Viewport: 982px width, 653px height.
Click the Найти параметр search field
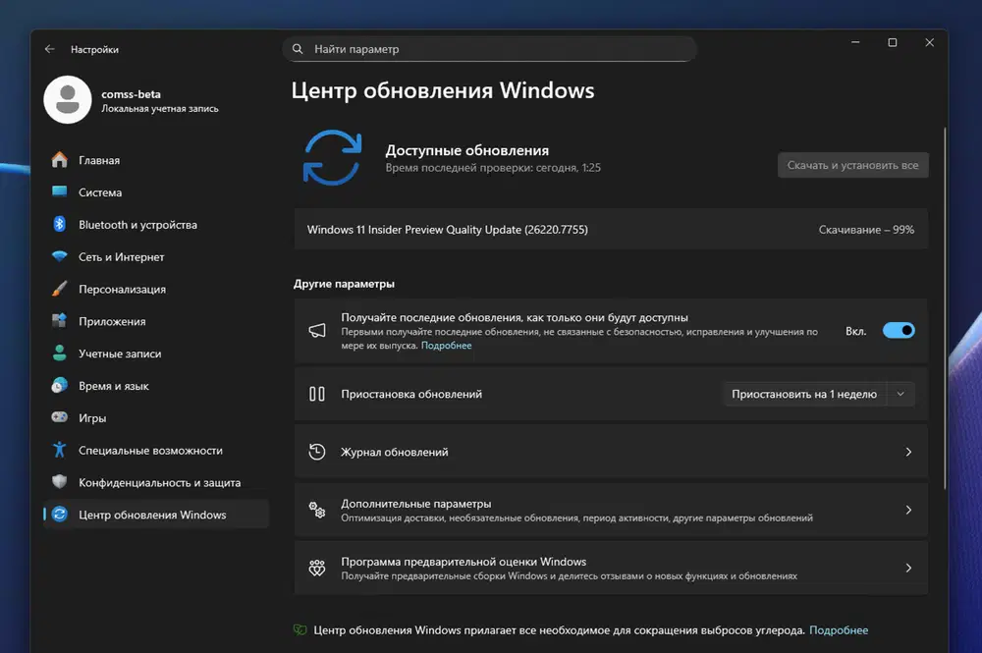click(x=491, y=48)
